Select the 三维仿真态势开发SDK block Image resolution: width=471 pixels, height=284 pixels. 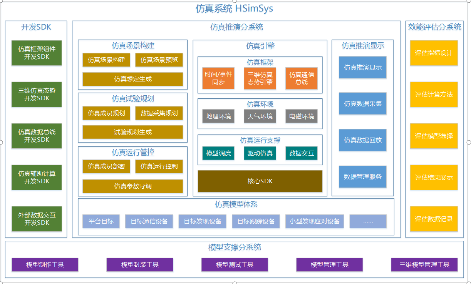[37, 95]
